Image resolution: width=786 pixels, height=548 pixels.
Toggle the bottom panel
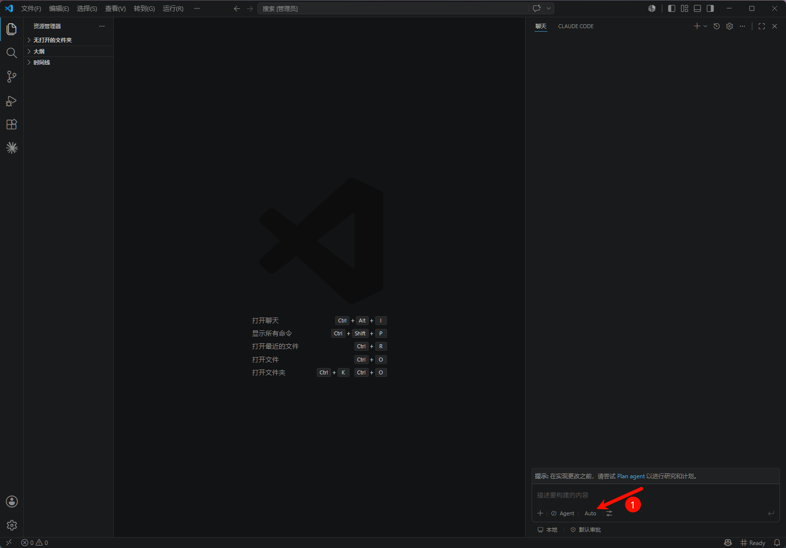pyautogui.click(x=697, y=8)
